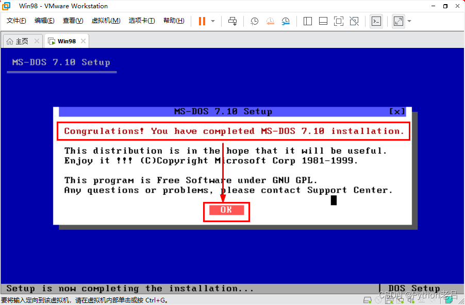This screenshot has height=305, width=465.
Task: Expand the stretch display dropdown arrow
Action: 409,21
